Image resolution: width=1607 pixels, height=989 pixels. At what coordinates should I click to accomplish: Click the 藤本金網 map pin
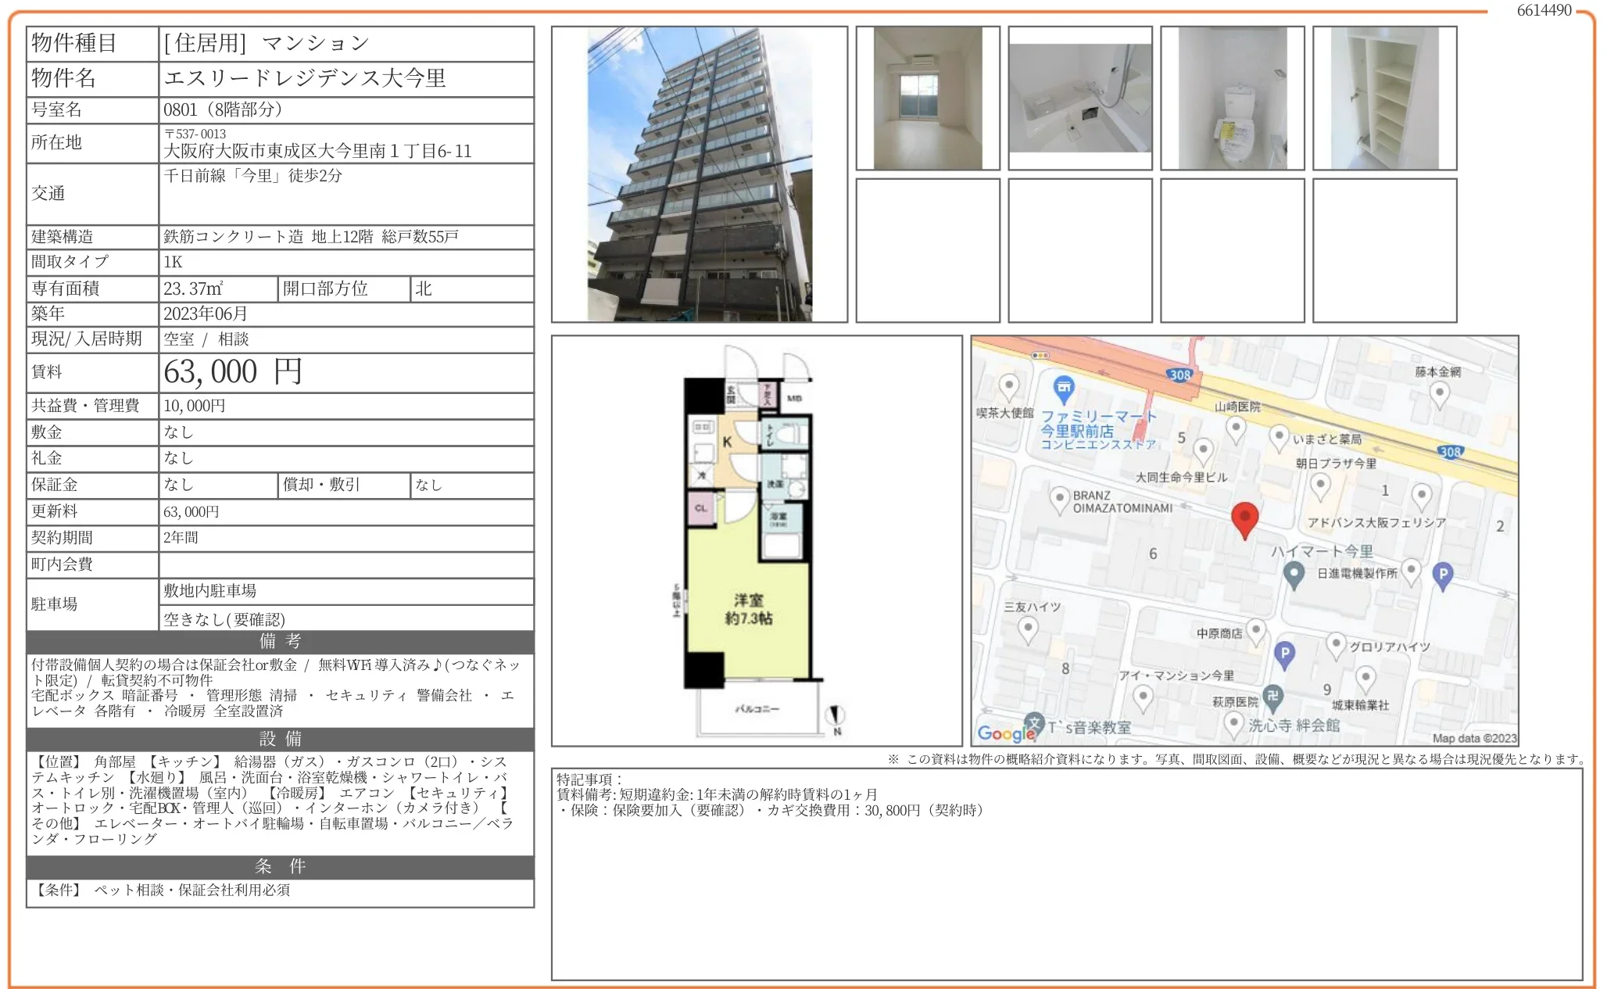coord(1439,393)
